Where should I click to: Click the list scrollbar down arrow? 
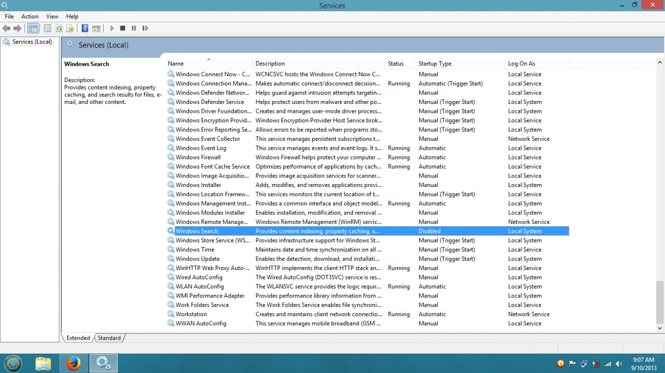coord(660,328)
